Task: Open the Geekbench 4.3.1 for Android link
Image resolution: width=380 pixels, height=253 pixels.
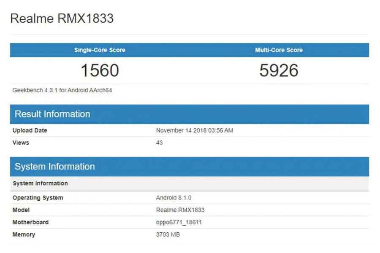Action: [x=57, y=90]
